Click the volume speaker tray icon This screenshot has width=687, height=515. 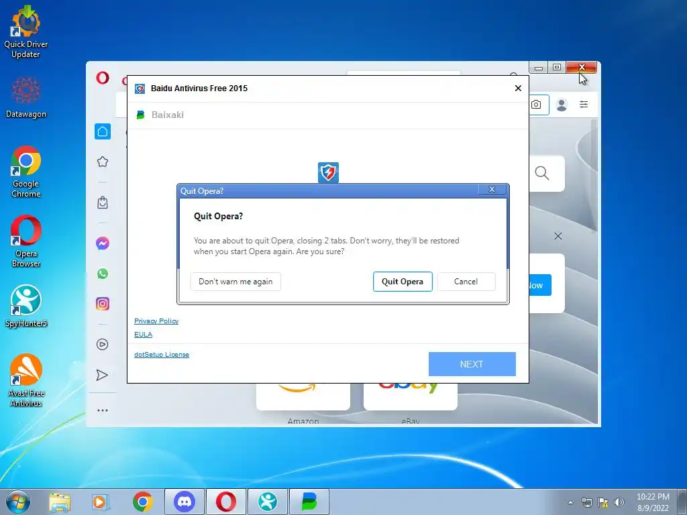[x=619, y=502]
